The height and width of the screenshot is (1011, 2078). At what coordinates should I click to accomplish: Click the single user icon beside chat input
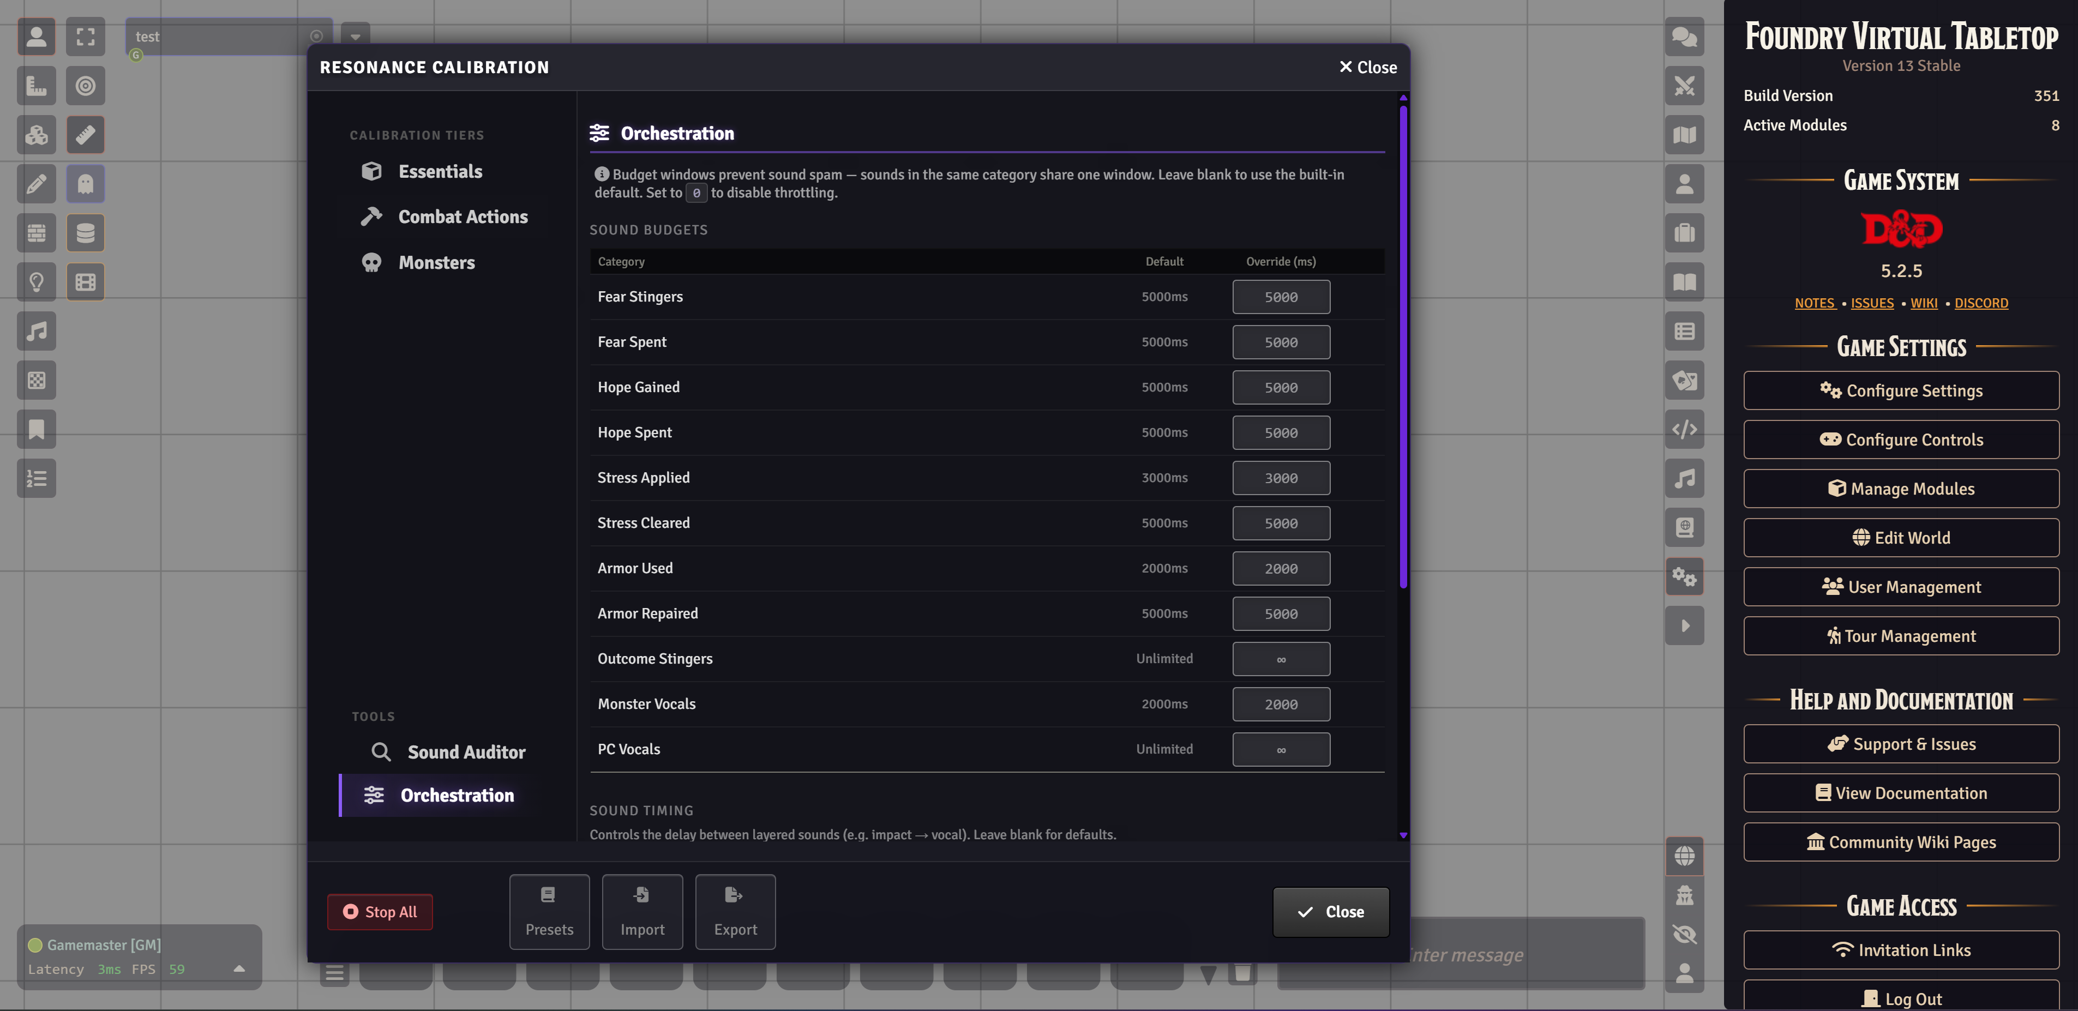click(x=1684, y=974)
